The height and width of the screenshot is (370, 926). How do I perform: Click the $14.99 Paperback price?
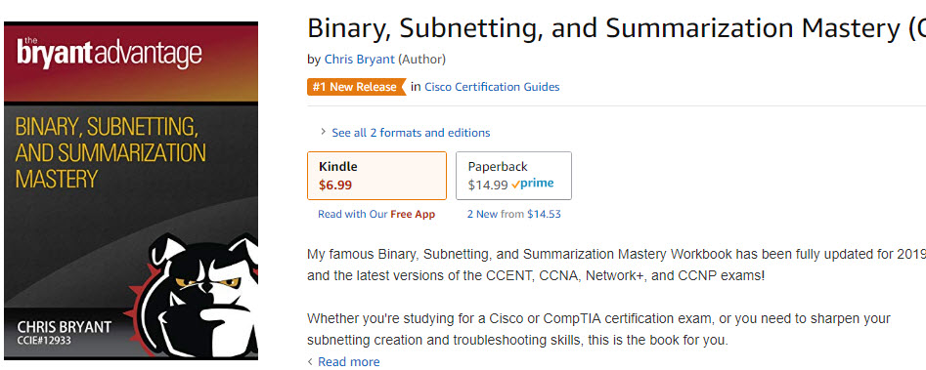click(x=488, y=185)
